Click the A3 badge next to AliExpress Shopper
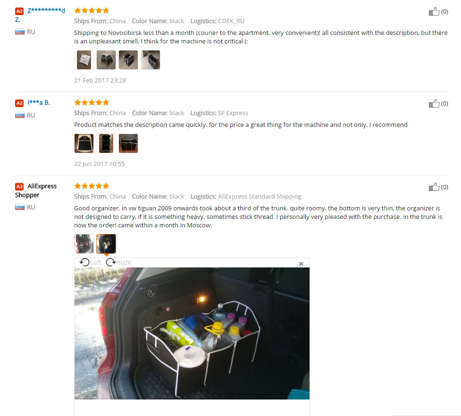Screen dimensions: 461x416 tap(19, 186)
